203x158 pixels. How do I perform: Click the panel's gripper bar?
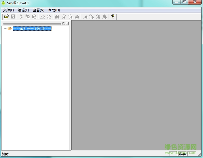click(x=32, y=24)
